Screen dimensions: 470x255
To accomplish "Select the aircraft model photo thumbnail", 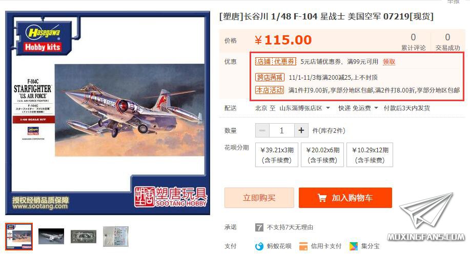I will click(51, 237).
